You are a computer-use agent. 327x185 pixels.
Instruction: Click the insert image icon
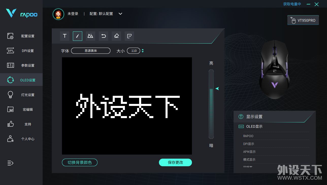(90, 36)
